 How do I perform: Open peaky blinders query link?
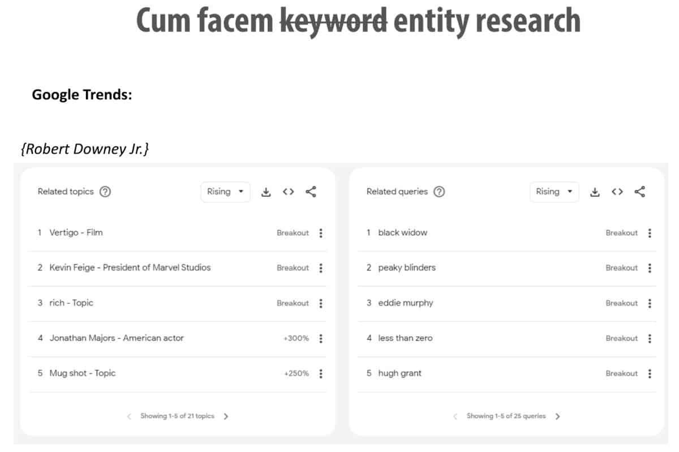[407, 268]
